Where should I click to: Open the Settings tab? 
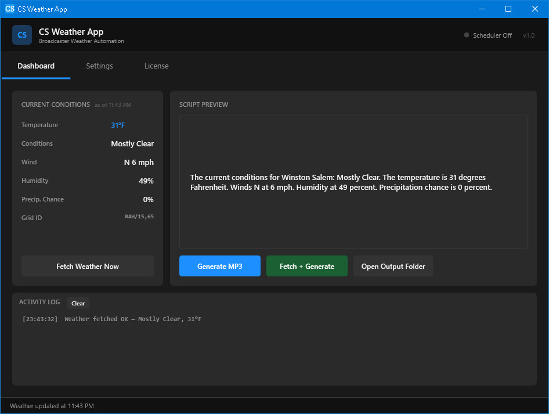click(99, 66)
